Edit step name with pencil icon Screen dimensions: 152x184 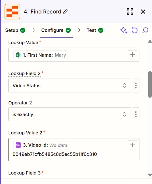click(x=65, y=12)
